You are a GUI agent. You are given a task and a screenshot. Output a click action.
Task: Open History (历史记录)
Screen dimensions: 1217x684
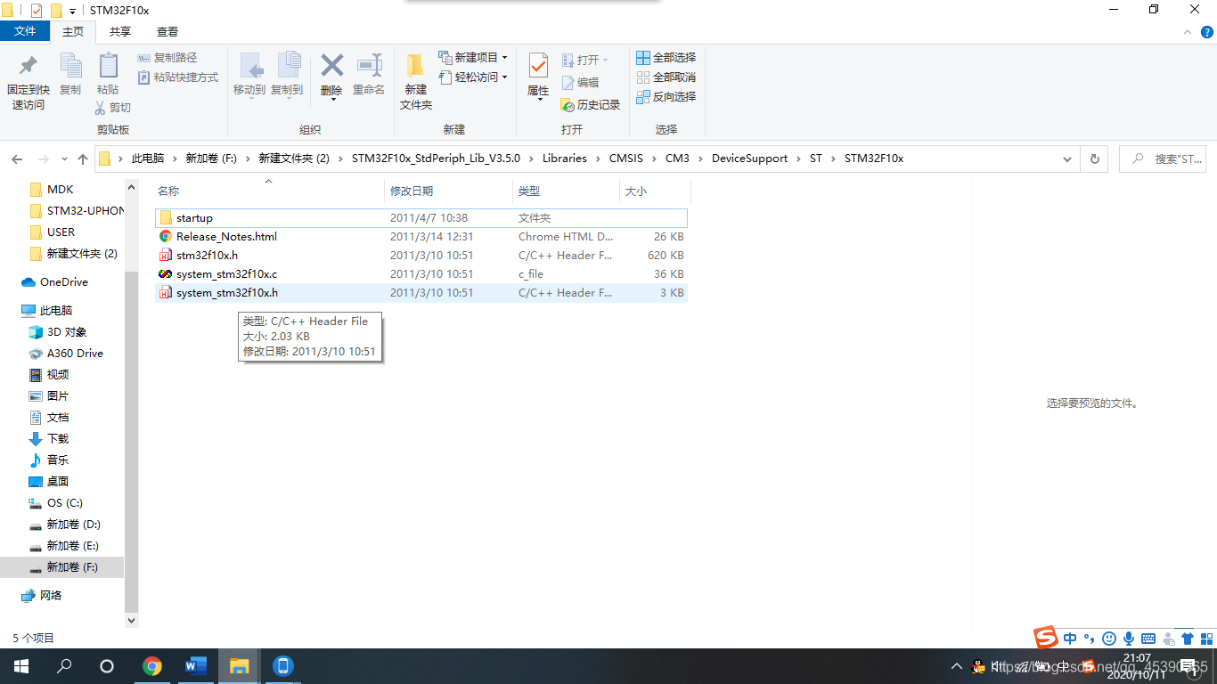(591, 104)
